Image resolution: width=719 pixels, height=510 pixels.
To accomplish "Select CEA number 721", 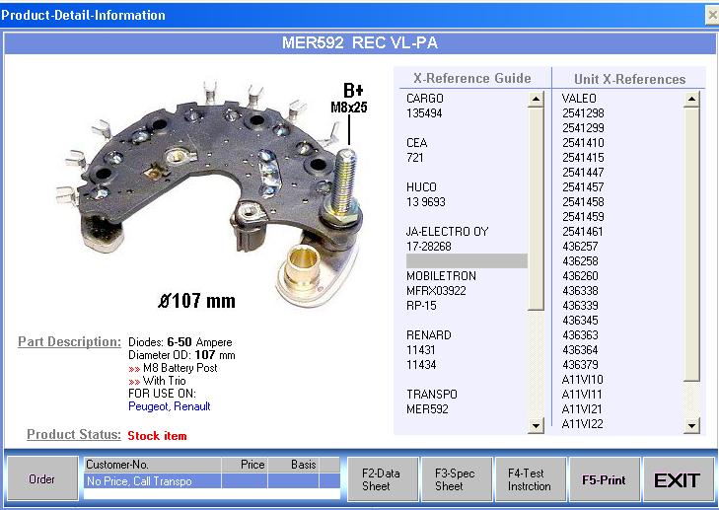I will (414, 158).
